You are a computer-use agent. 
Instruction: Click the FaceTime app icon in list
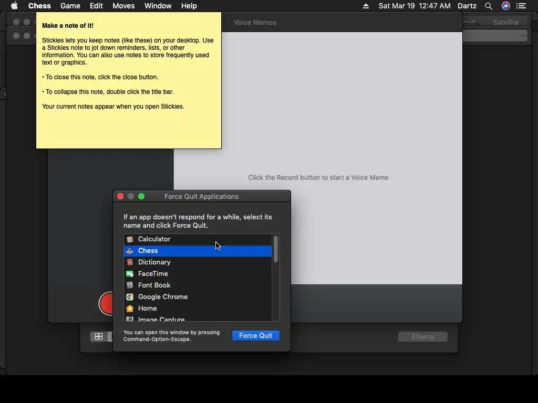[x=130, y=274]
